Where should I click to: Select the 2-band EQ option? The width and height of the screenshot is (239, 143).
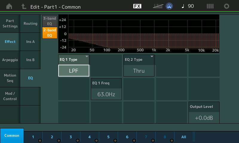click(x=50, y=33)
